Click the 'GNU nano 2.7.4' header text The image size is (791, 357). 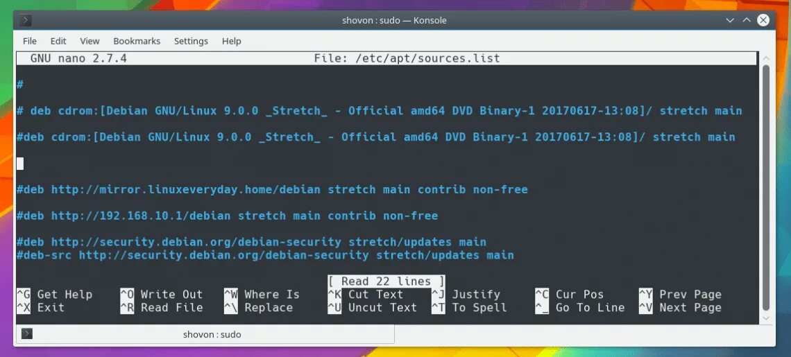pos(78,58)
